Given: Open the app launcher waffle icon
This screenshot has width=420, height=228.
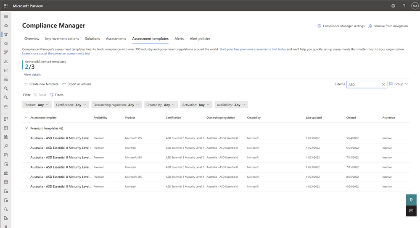Looking at the screenshot, I should click(x=5, y=6).
